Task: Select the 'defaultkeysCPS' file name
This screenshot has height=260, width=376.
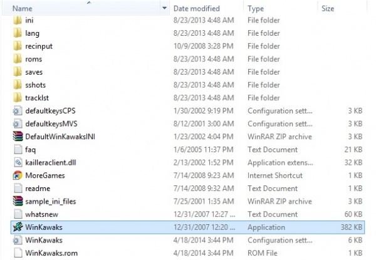Action: 50,111
